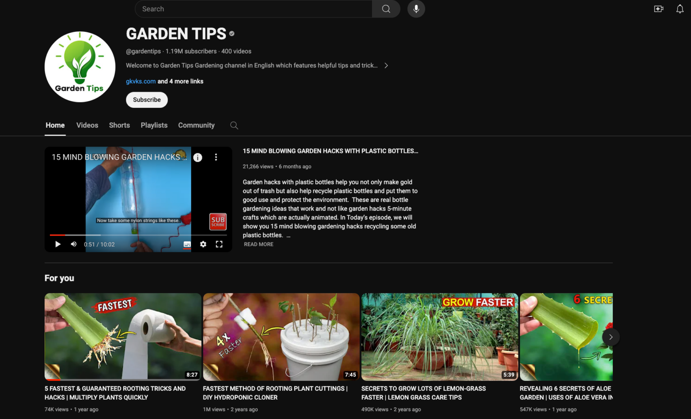691x419 pixels.
Task: Mute the featured video's volume
Action: (74, 244)
